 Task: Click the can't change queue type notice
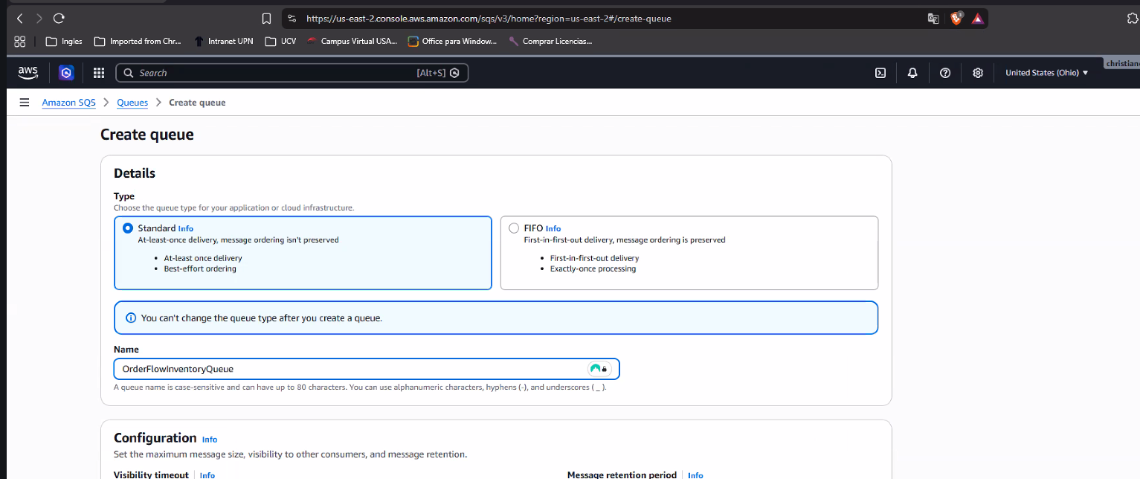tap(496, 318)
